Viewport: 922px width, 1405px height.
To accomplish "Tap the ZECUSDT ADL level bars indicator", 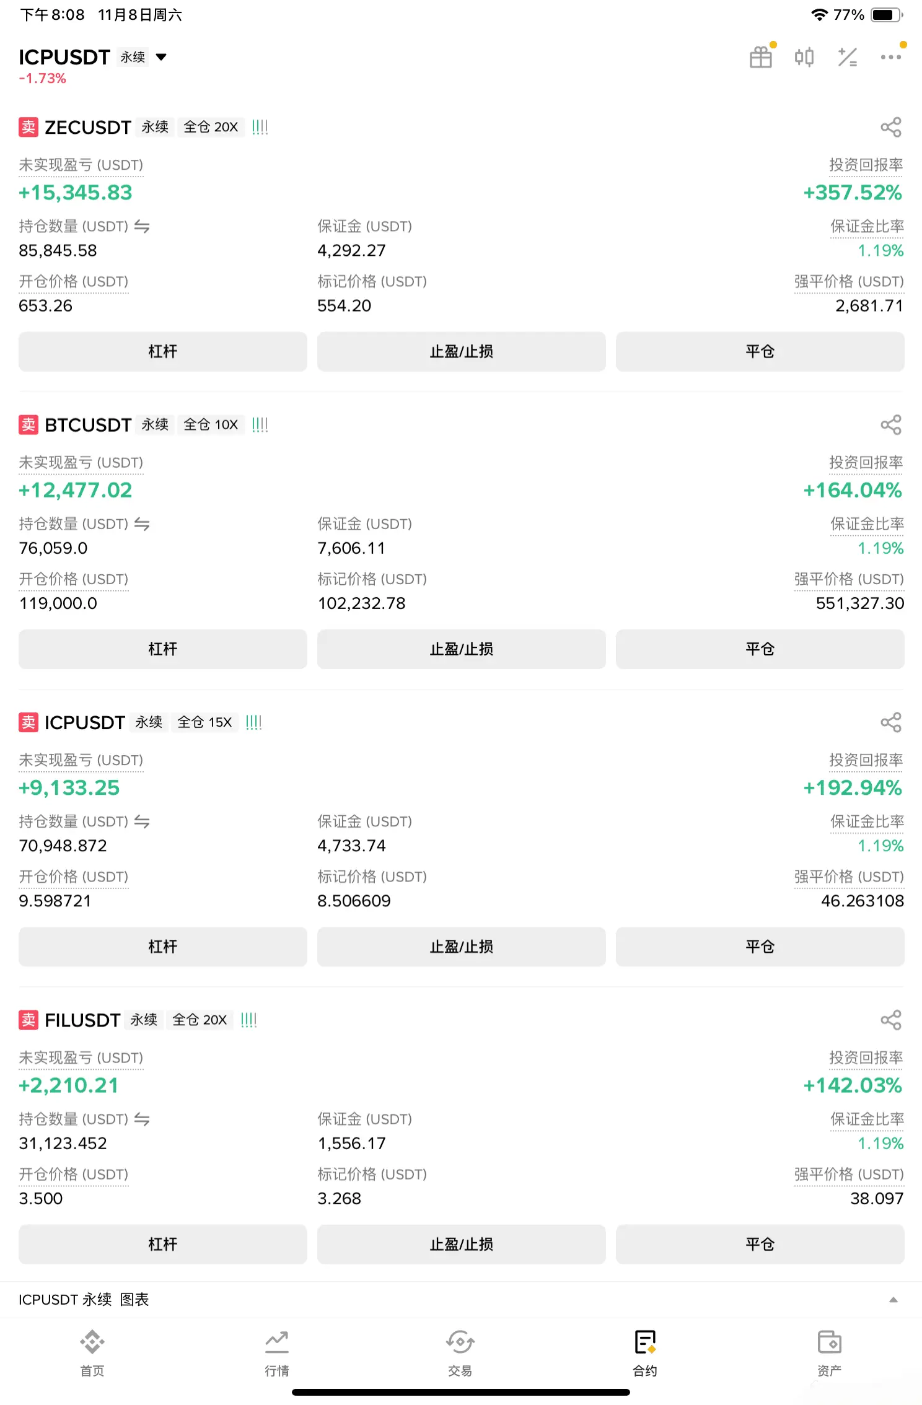I will (260, 127).
